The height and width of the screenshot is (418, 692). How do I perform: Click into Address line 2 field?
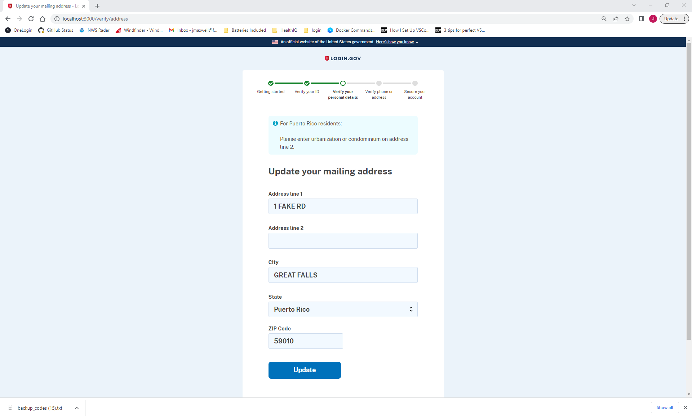(343, 241)
